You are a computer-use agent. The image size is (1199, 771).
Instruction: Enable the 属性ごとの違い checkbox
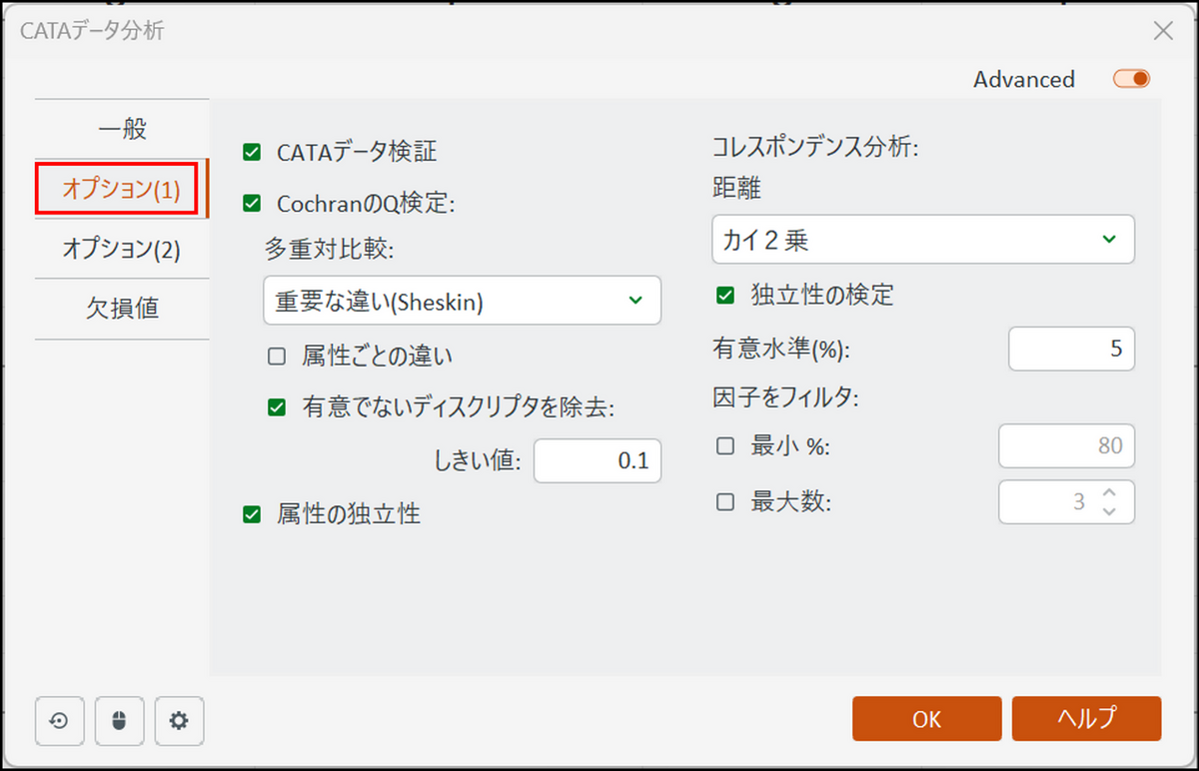[x=277, y=356]
